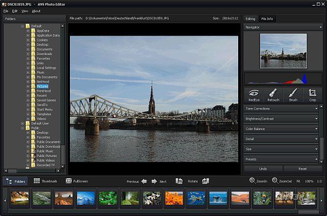The height and width of the screenshot is (216, 327).
Task: Rotate image counterclockwise icon
Action: click(x=179, y=181)
